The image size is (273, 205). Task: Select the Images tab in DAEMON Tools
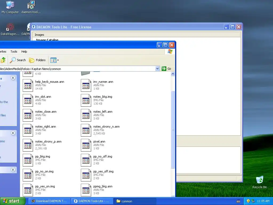pyautogui.click(x=39, y=35)
